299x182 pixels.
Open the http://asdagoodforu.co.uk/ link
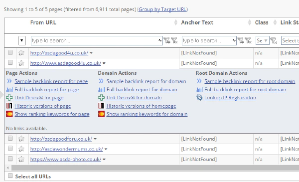(x=61, y=139)
